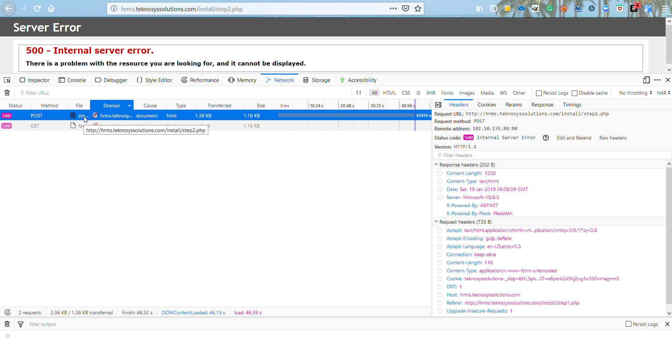Toggle the JS request filter
Viewport: 672px width, 349px height.
418,93
